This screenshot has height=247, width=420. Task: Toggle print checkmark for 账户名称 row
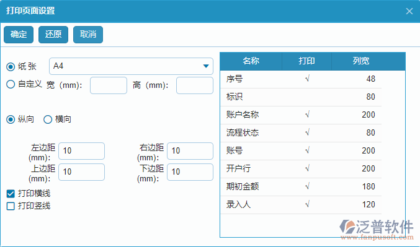pyautogui.click(x=307, y=115)
